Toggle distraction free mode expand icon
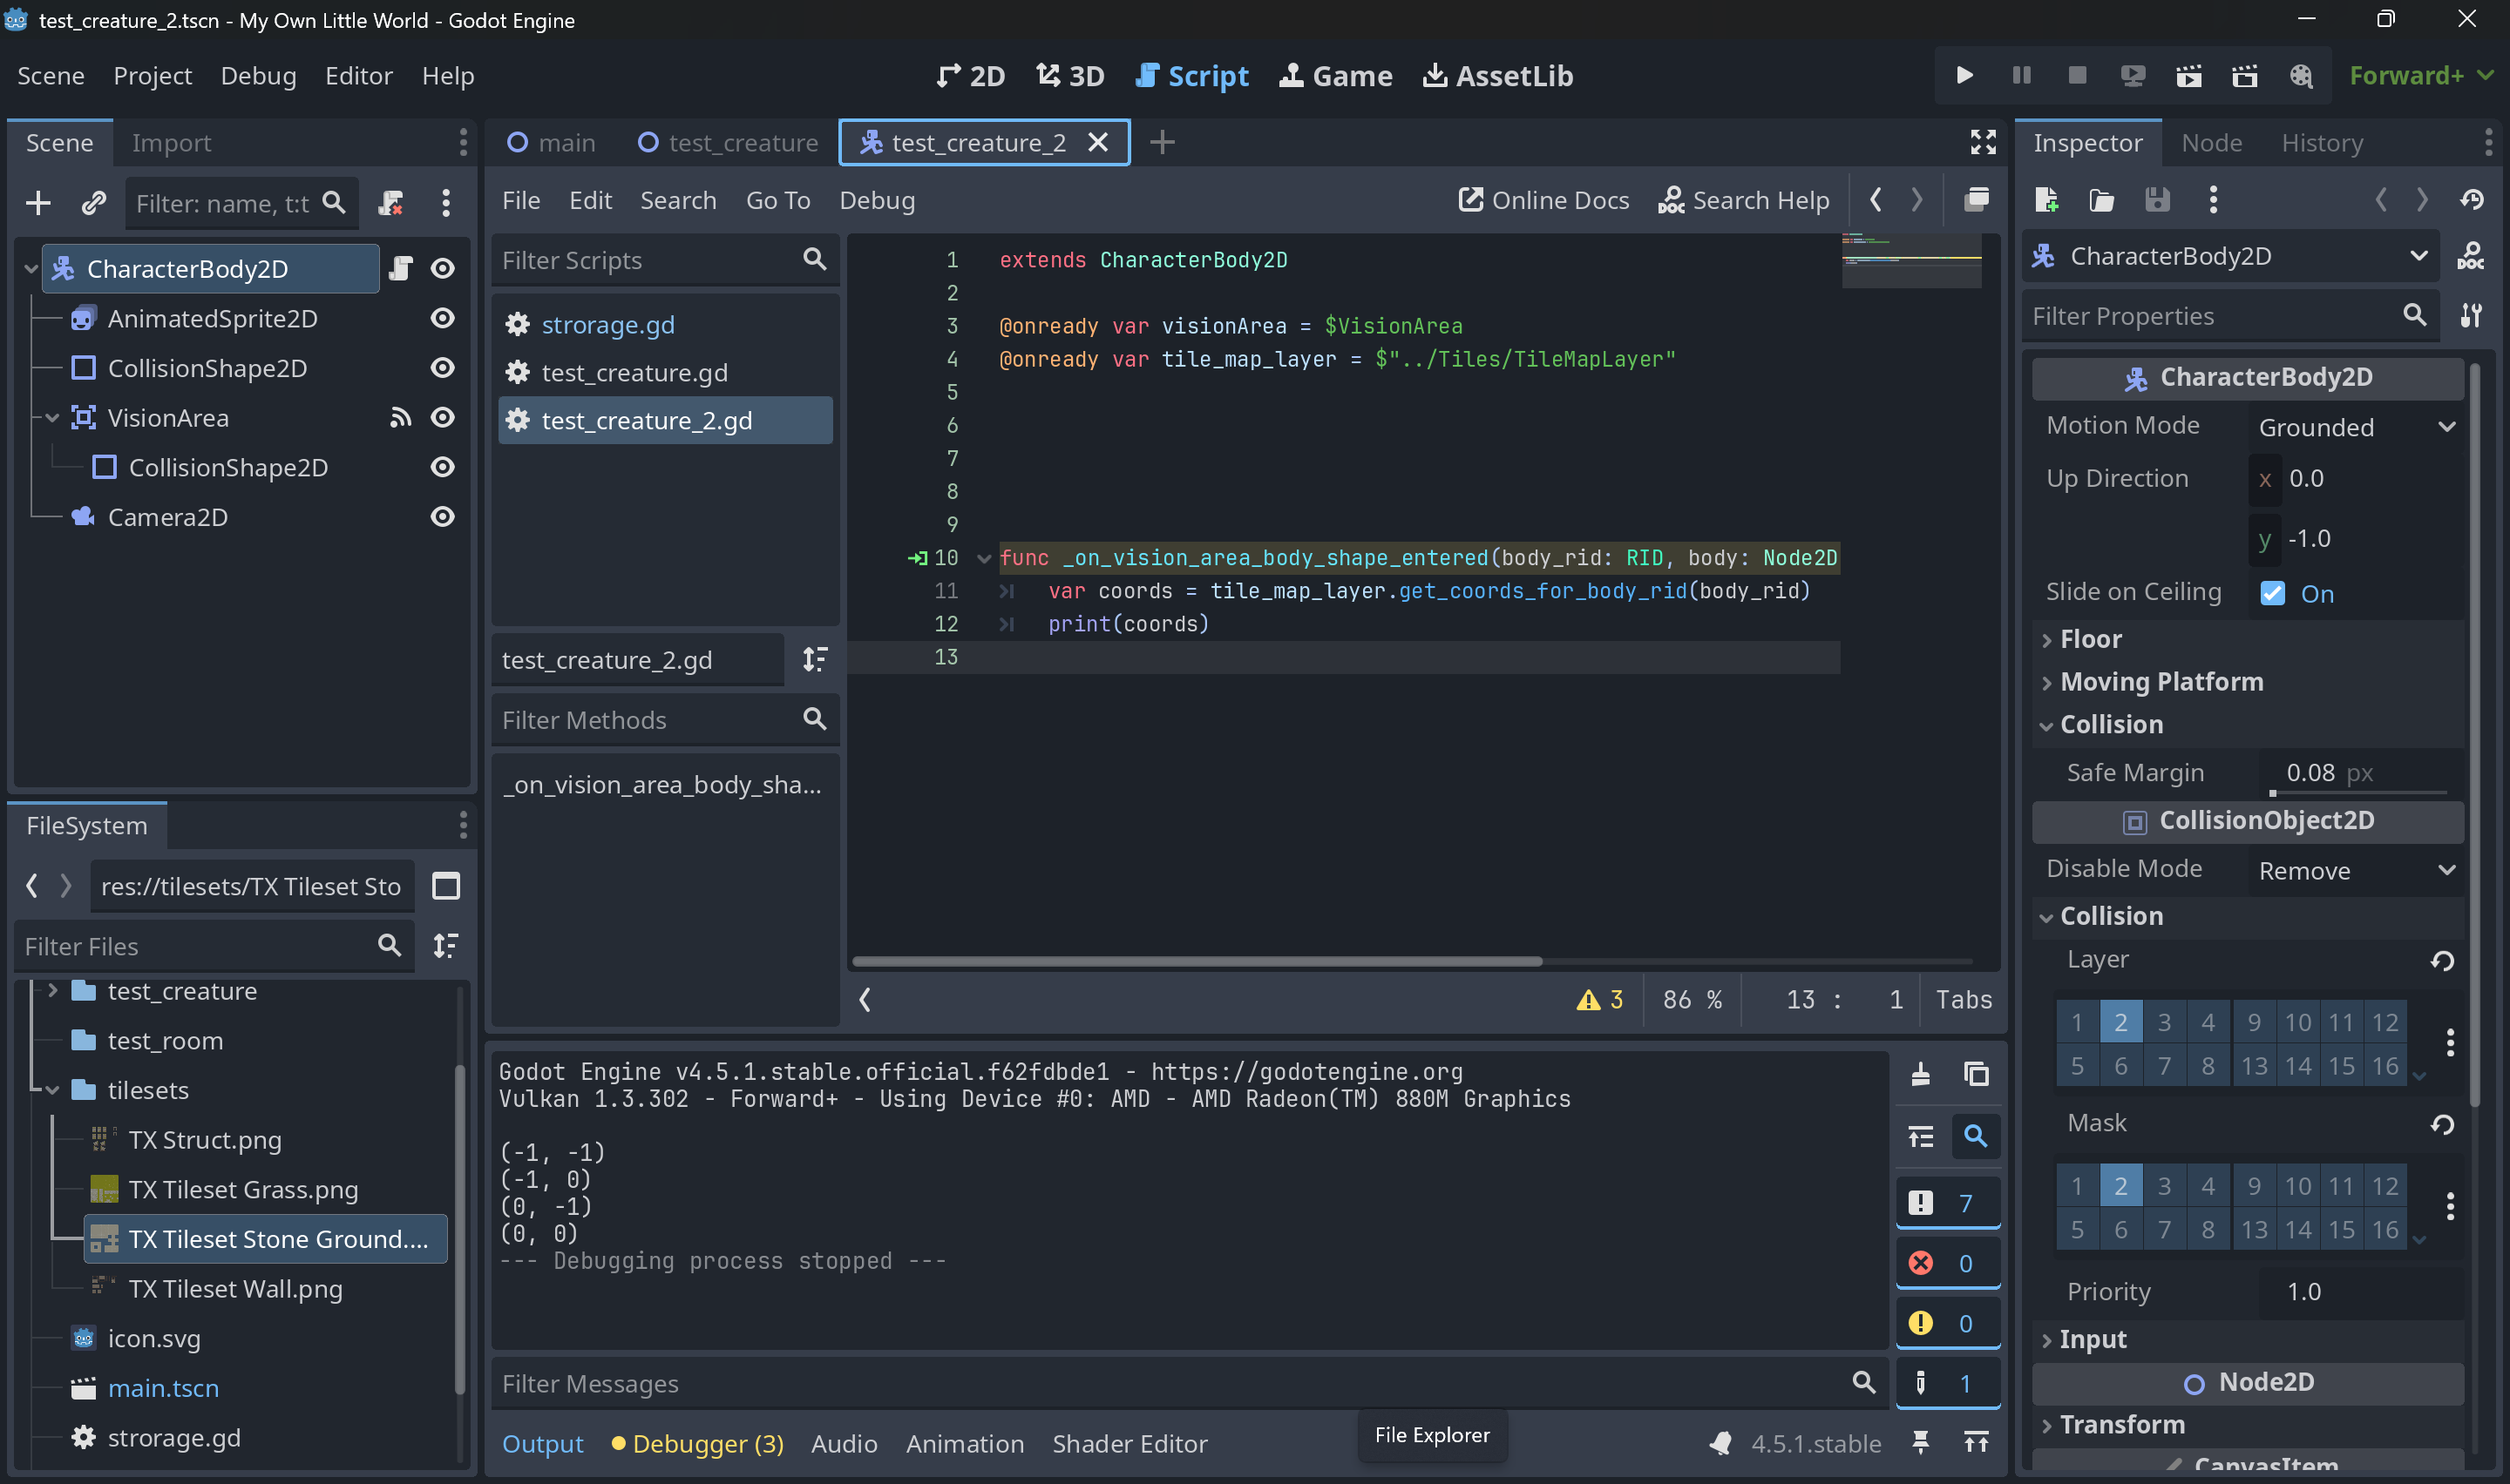Viewport: 2510px width, 1484px height. click(x=1983, y=142)
